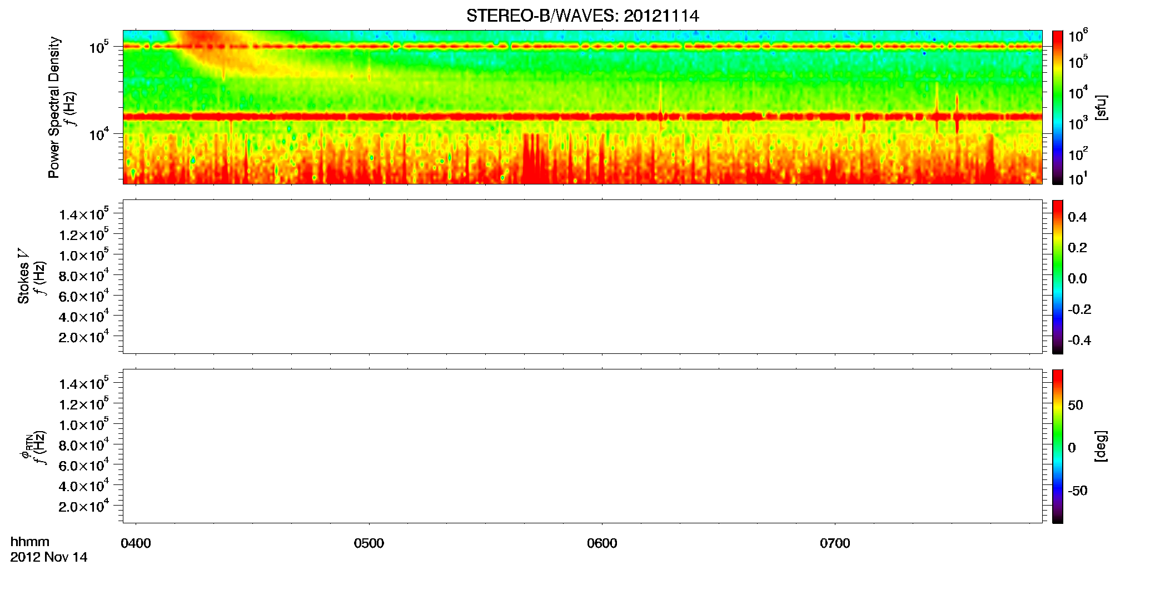Click the 10^6 label on the sfu colorbar
The image size is (1165, 600).
click(1078, 37)
